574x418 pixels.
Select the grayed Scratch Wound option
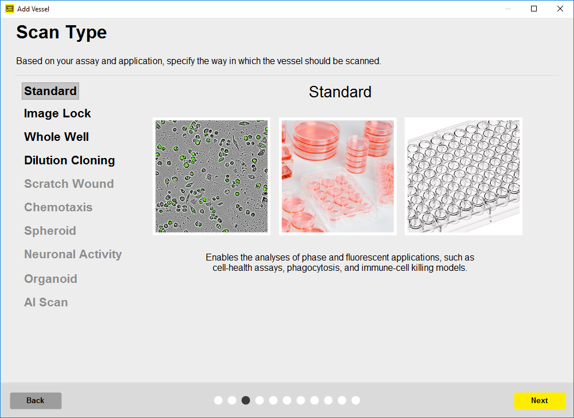pyautogui.click(x=69, y=184)
